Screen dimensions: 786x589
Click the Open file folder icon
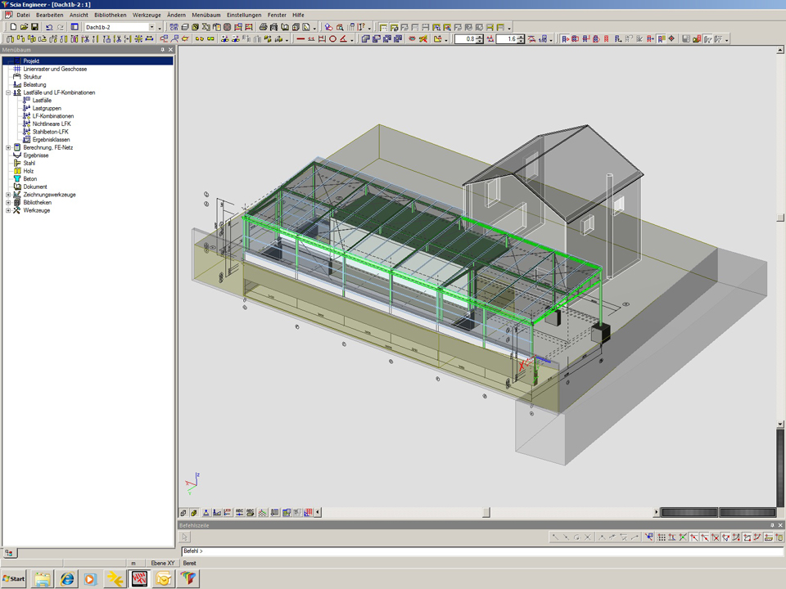click(x=25, y=27)
